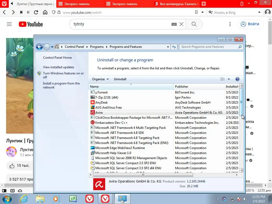Click the Vivaldi menu icon
Image resolution: width=272 pixels, height=204 pixels.
click(x=4, y=4)
